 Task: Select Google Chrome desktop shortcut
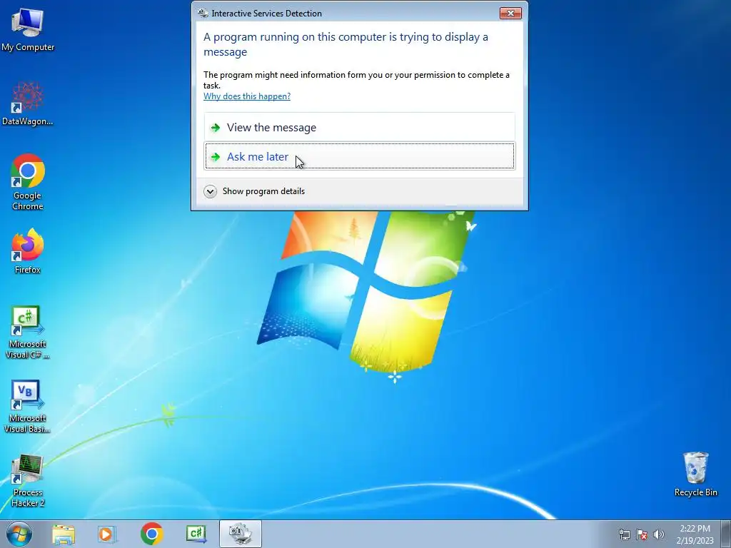tap(28, 182)
